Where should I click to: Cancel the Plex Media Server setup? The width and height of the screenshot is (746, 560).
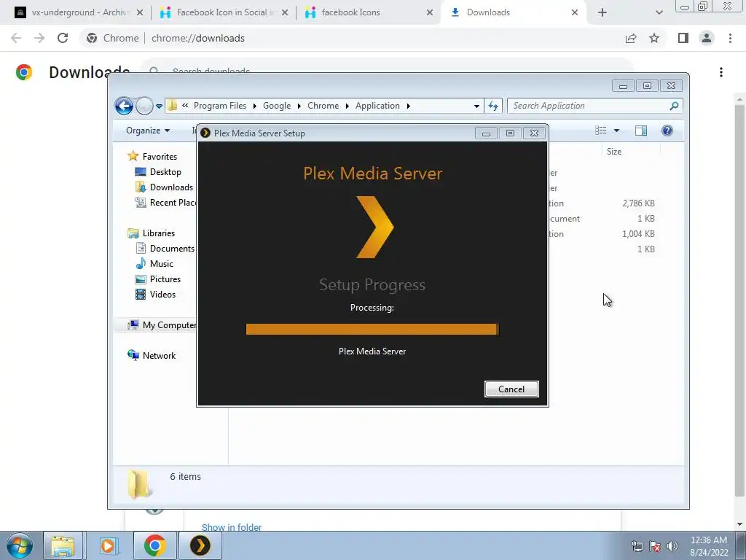[x=511, y=389]
